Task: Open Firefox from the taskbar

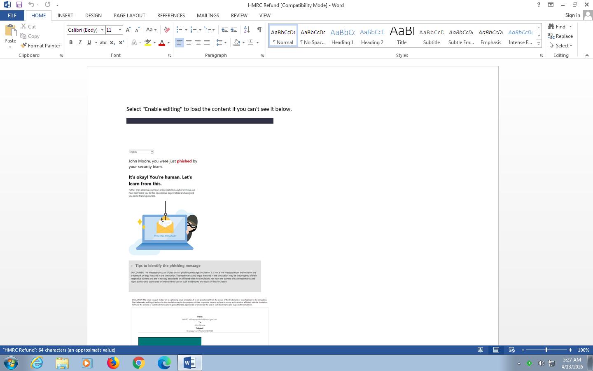Action: tap(113, 363)
